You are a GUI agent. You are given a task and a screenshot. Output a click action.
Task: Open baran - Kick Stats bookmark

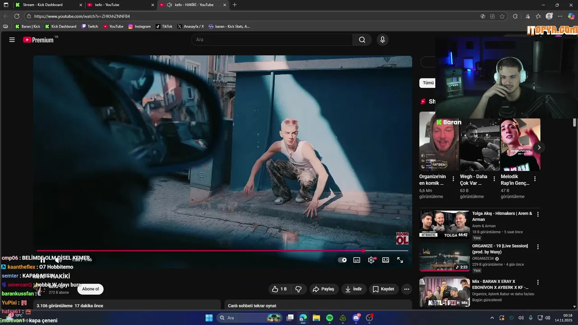tap(229, 26)
